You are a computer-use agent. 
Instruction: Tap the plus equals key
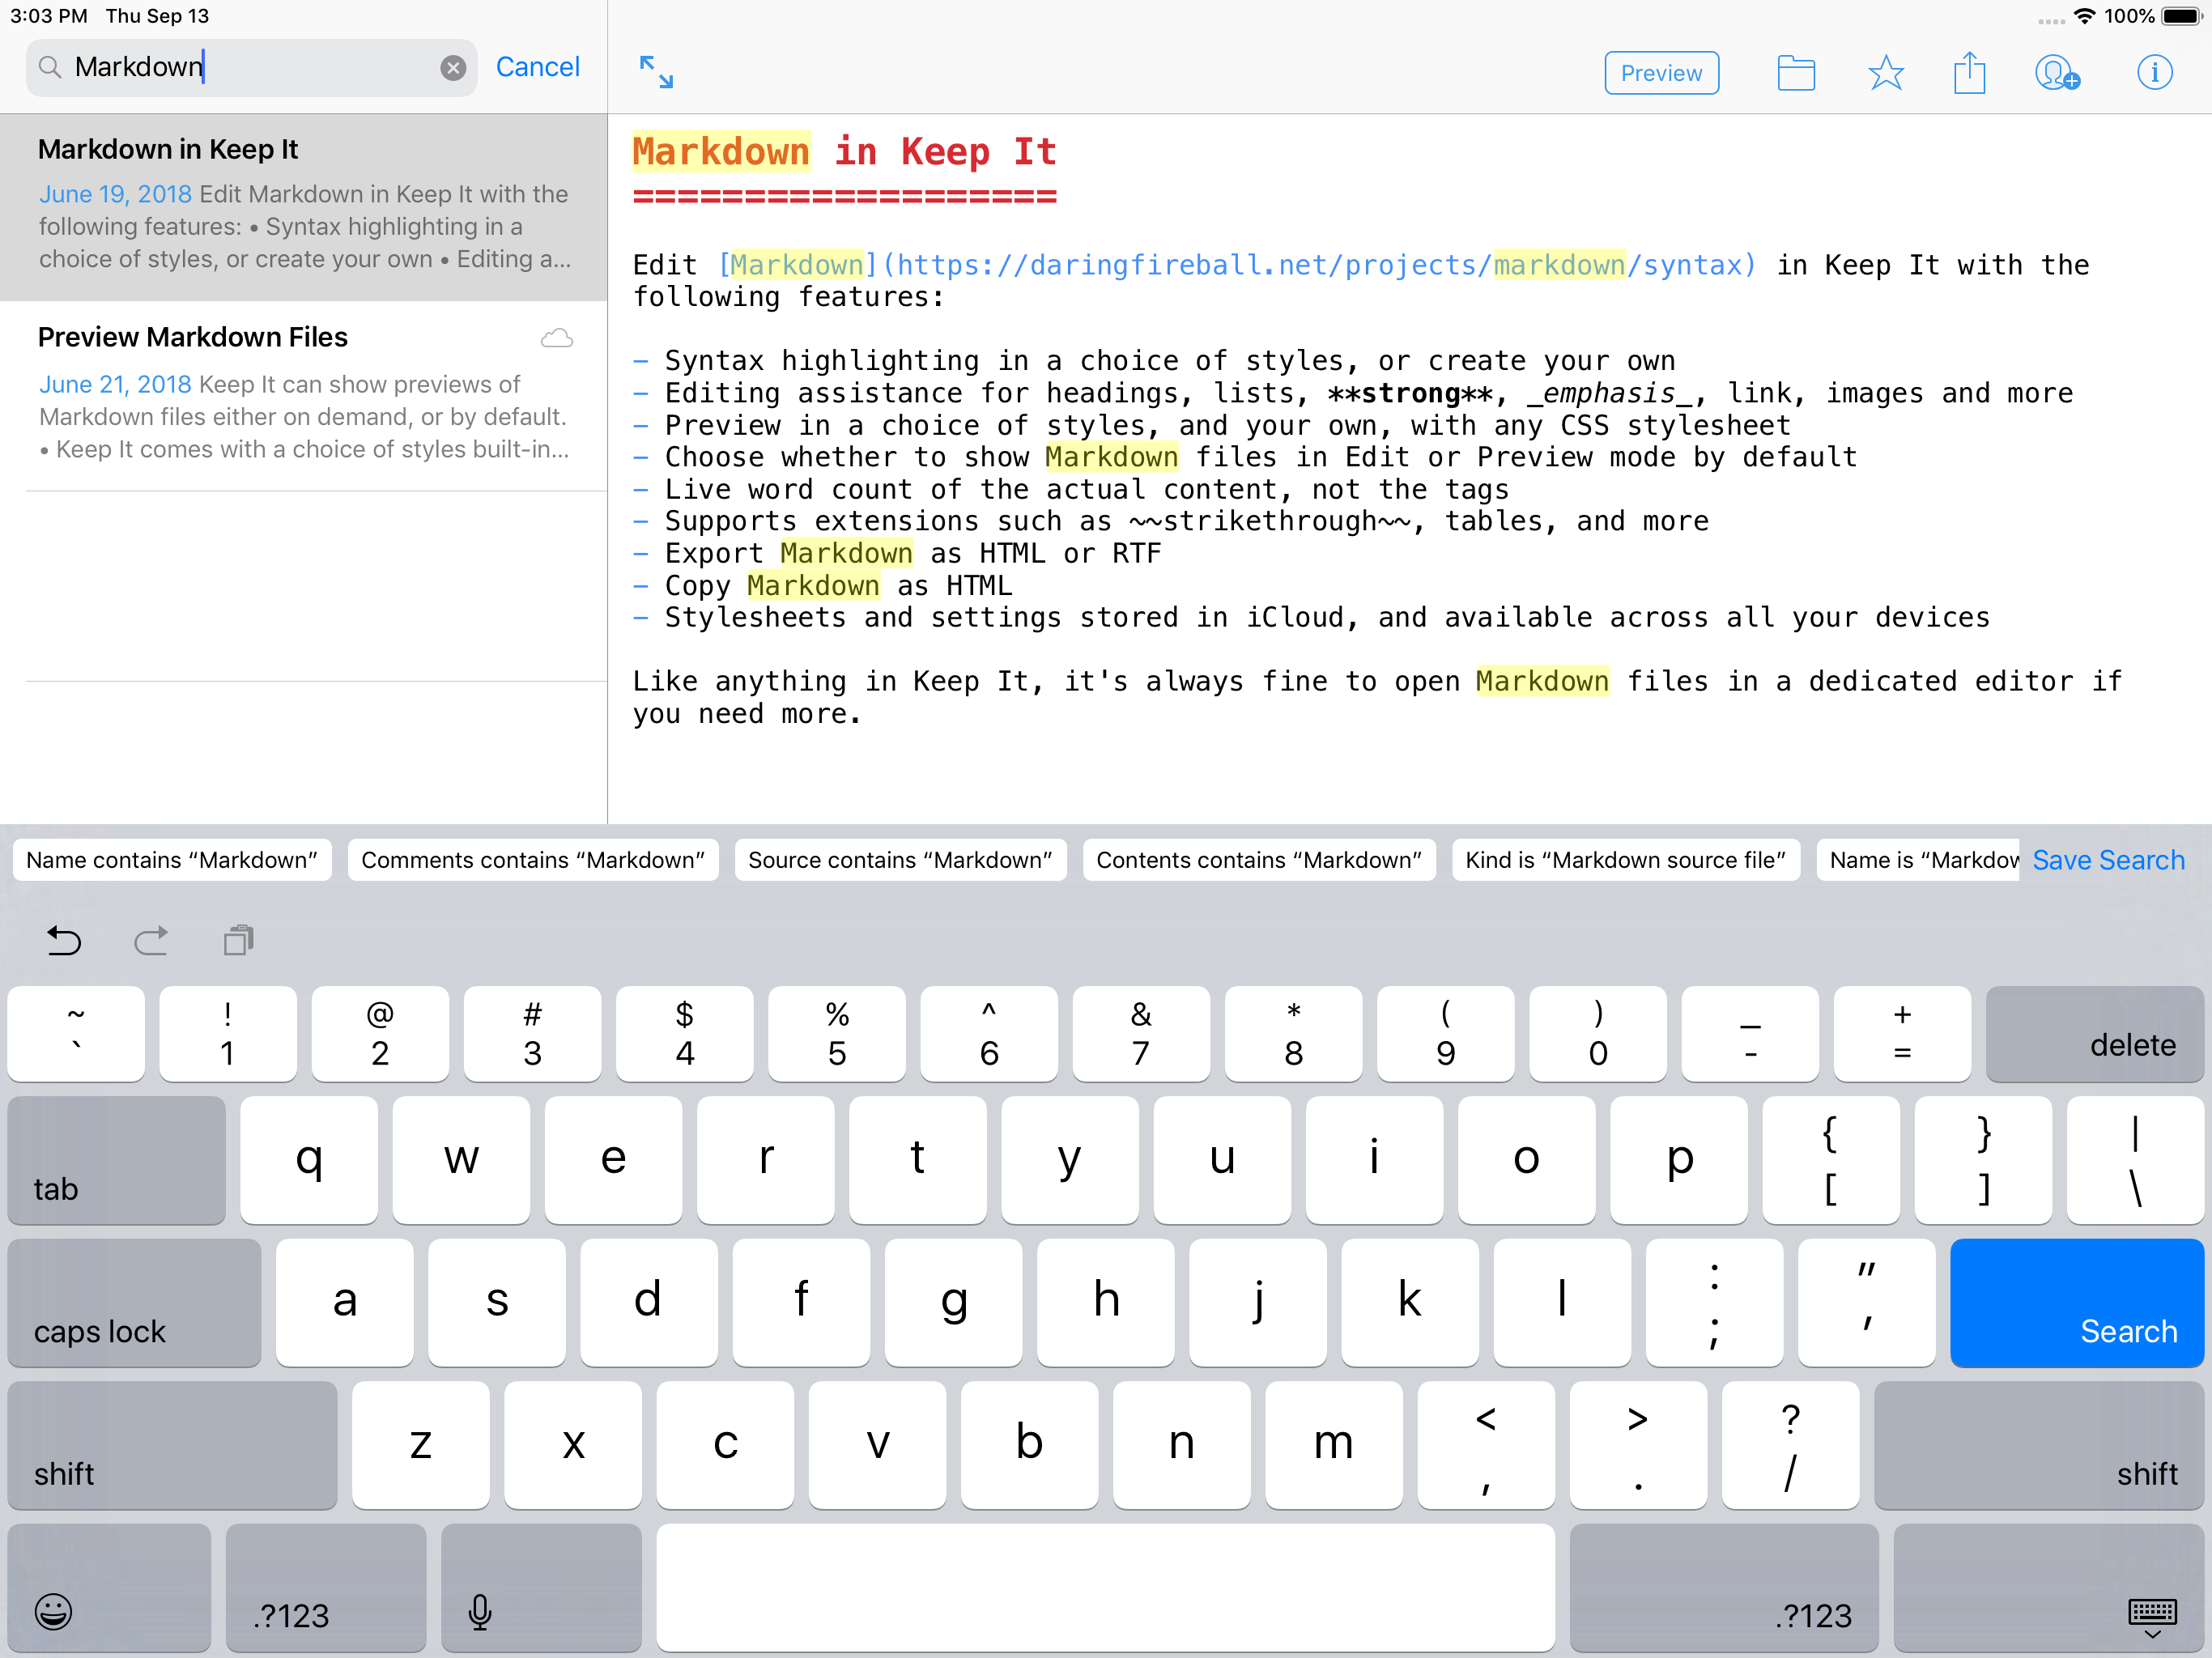(x=1902, y=1034)
